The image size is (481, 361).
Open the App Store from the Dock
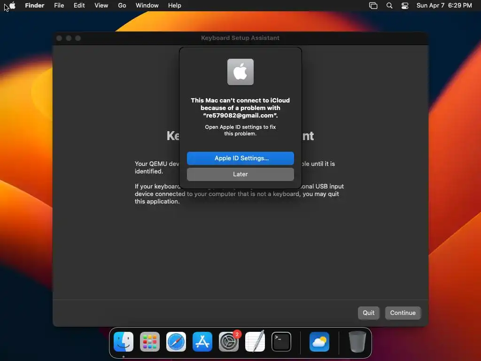pos(202,342)
